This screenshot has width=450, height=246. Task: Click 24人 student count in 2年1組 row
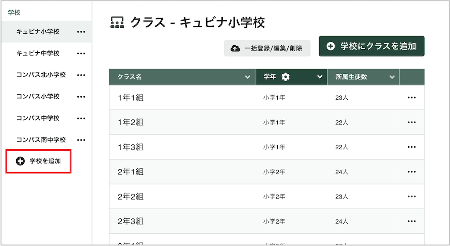coord(341,172)
